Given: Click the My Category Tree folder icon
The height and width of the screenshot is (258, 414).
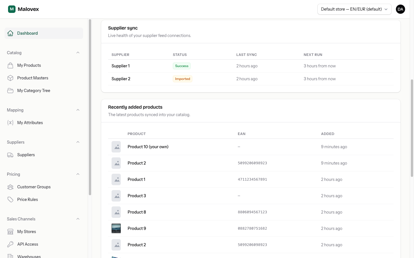Looking at the screenshot, I should [10, 91].
